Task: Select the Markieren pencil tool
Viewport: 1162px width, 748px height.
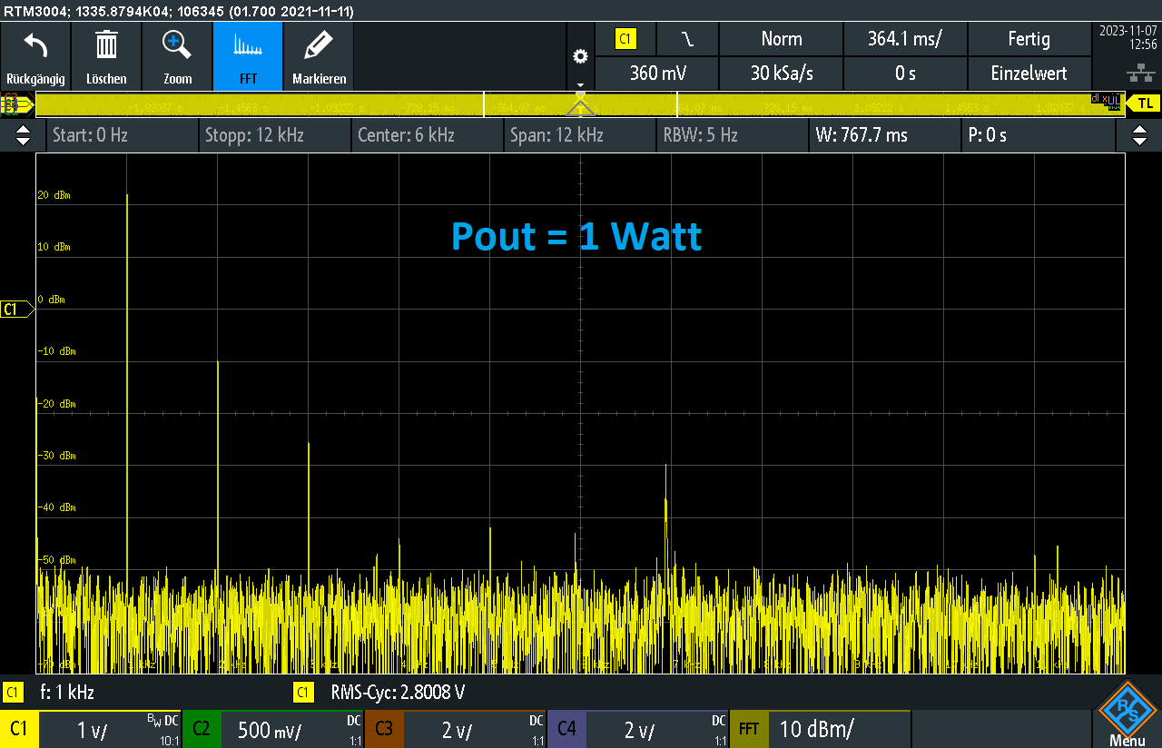Action: tap(319, 56)
